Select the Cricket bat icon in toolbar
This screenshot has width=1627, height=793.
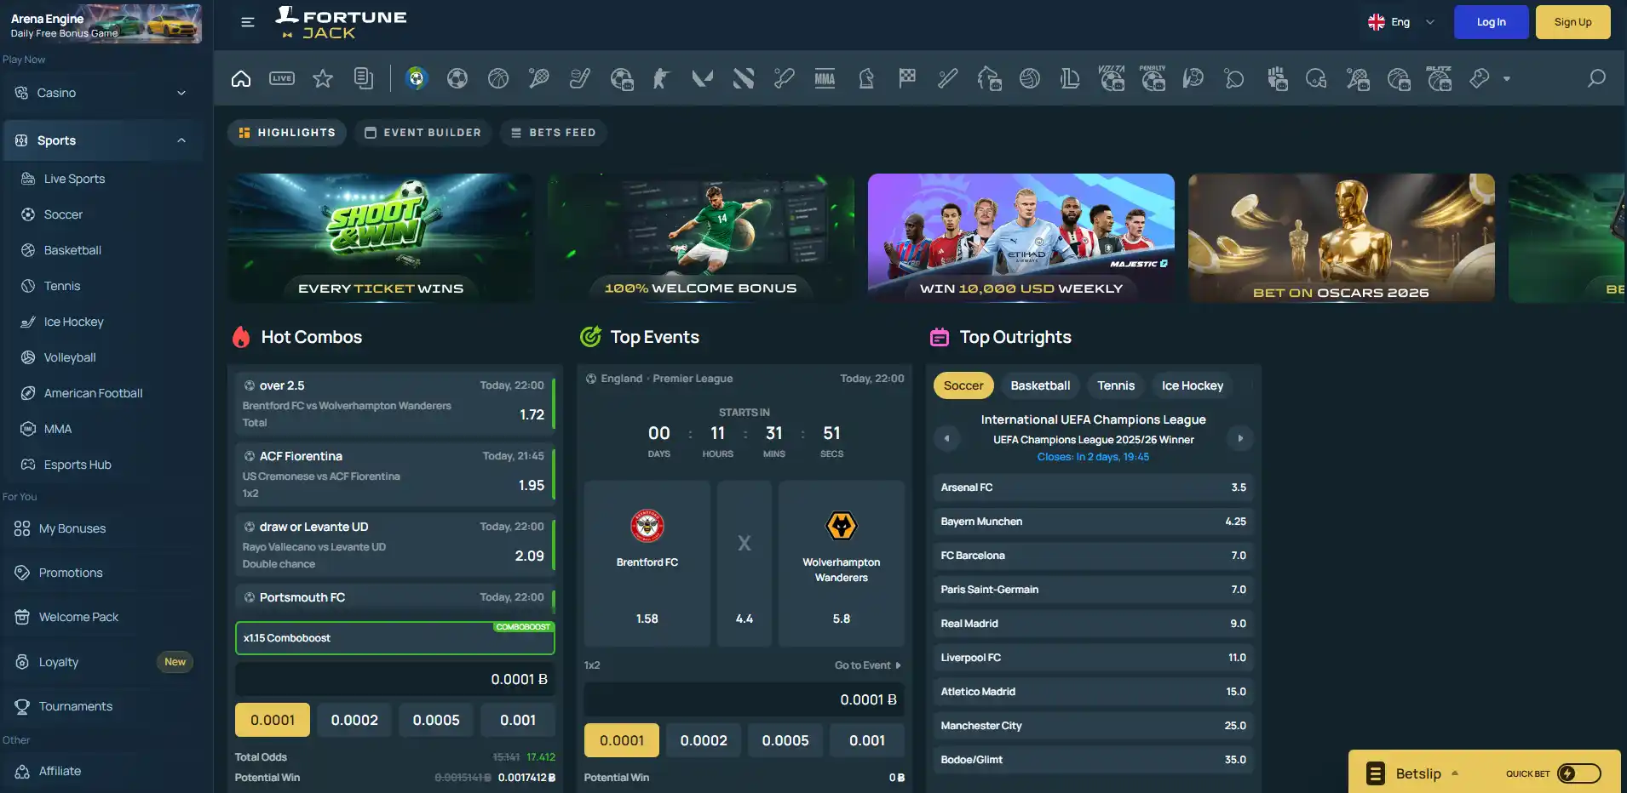tap(785, 79)
